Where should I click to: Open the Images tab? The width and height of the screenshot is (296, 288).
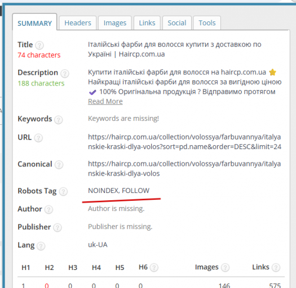(x=115, y=23)
